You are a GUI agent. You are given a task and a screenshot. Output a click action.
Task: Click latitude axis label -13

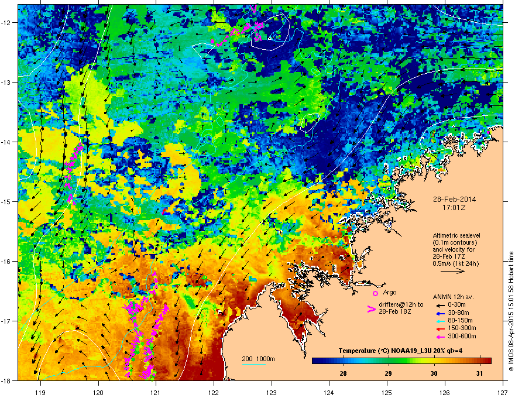[x=6, y=82]
